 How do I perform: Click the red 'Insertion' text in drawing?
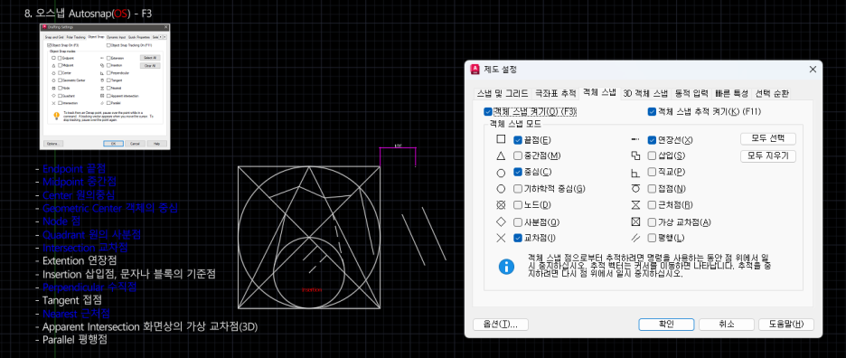pos(312,290)
